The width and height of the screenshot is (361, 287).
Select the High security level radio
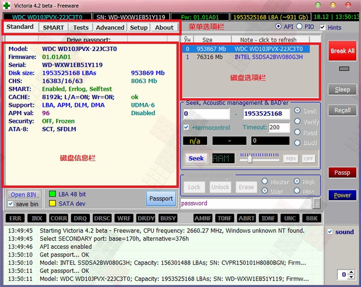click(297, 182)
